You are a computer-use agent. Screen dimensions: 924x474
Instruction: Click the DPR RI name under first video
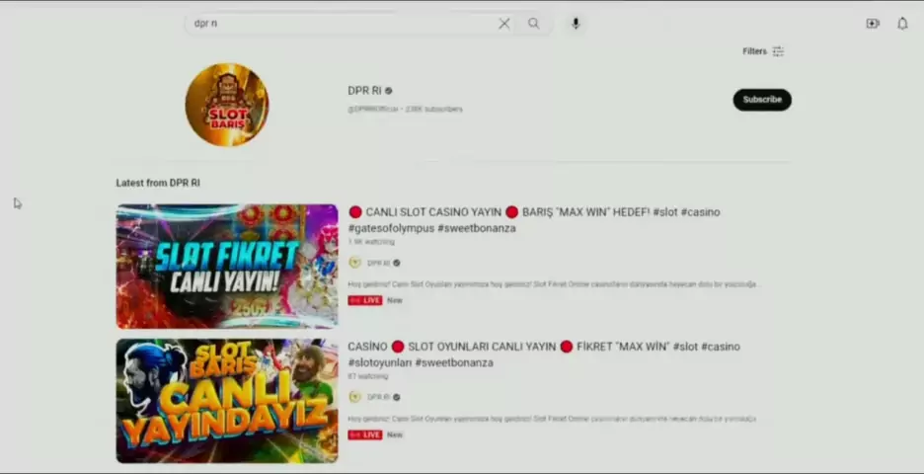tap(379, 264)
